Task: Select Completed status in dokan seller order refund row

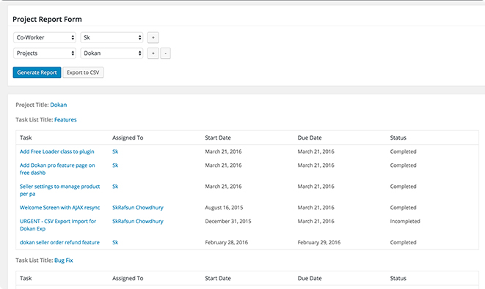Action: click(403, 242)
